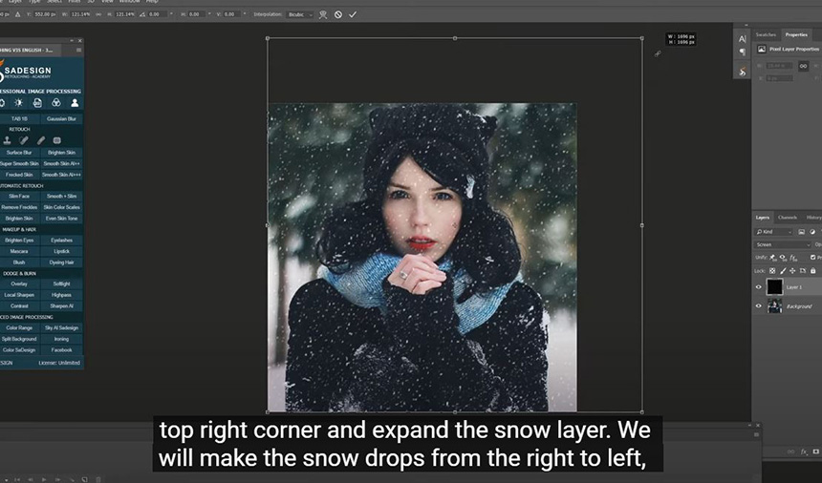Viewport: 822px width, 483px height.
Task: Open the Screen blend mode dropdown
Action: [x=781, y=244]
